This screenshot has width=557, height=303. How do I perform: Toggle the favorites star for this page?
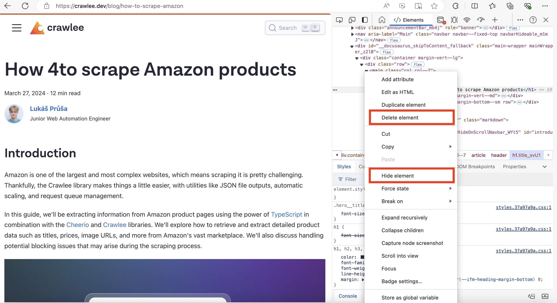pos(434,6)
